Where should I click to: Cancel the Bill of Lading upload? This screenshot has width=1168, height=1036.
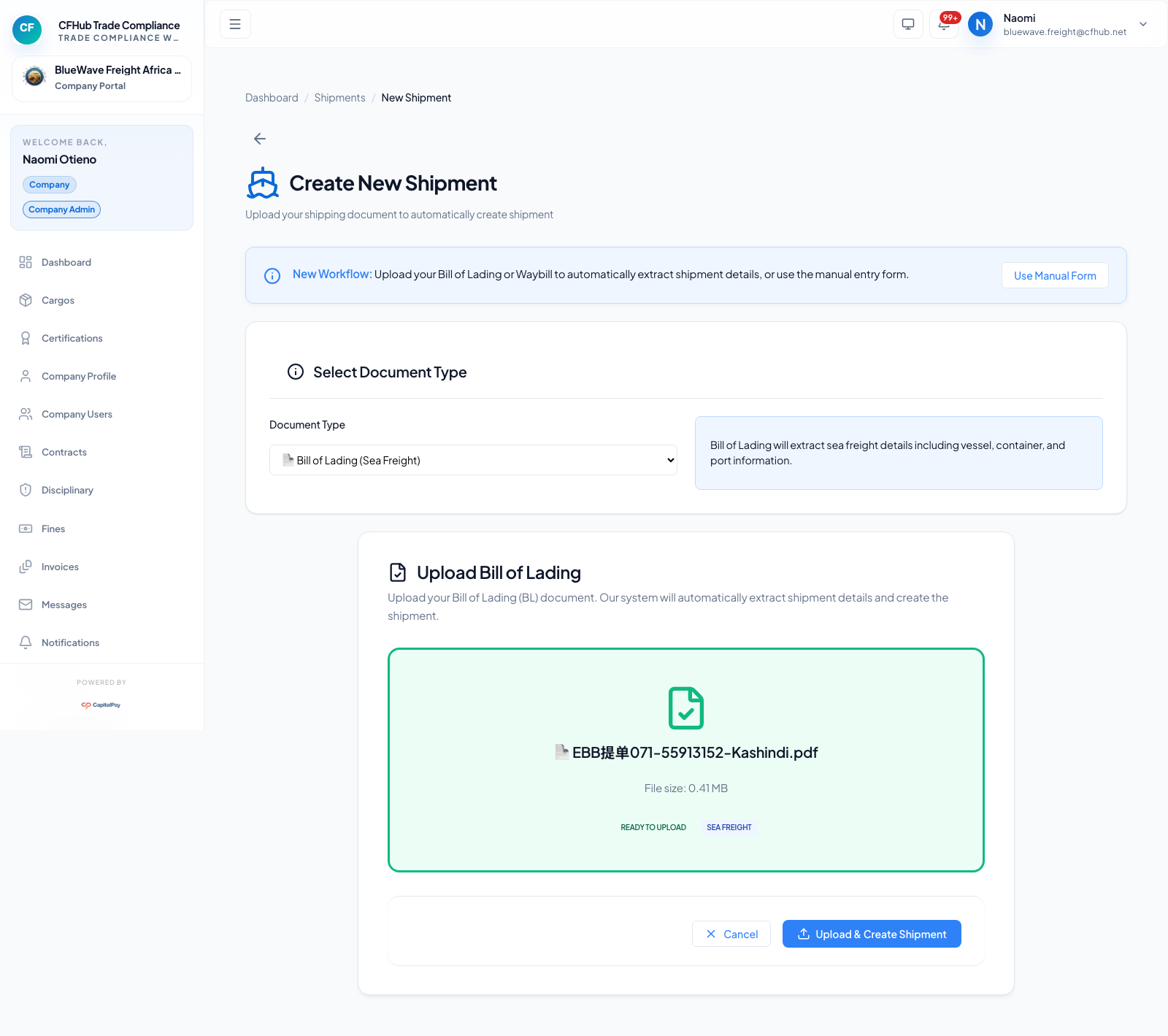pyautogui.click(x=731, y=934)
